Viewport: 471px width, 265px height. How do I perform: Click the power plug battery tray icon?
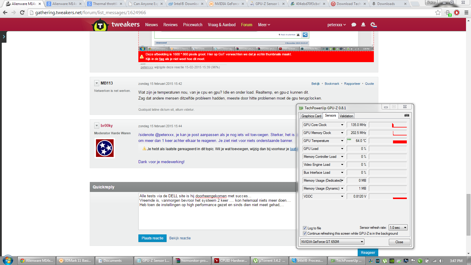[x=427, y=261]
